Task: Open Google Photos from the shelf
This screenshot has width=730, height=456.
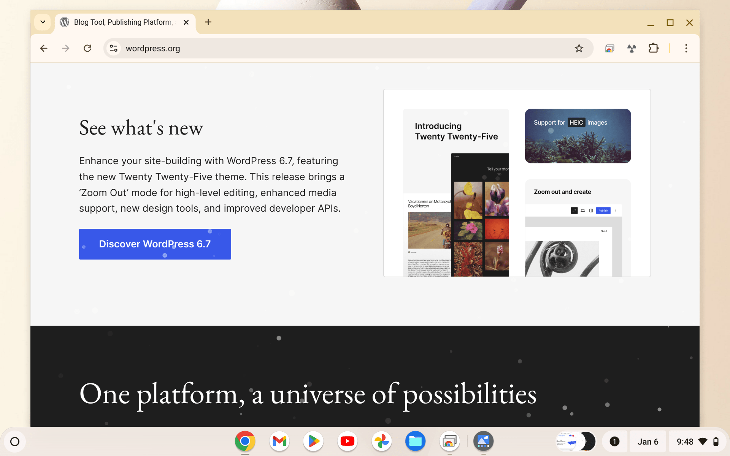Action: coord(381,441)
